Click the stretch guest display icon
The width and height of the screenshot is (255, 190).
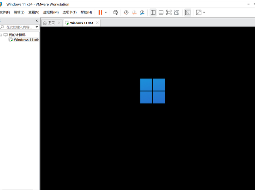(x=199, y=12)
